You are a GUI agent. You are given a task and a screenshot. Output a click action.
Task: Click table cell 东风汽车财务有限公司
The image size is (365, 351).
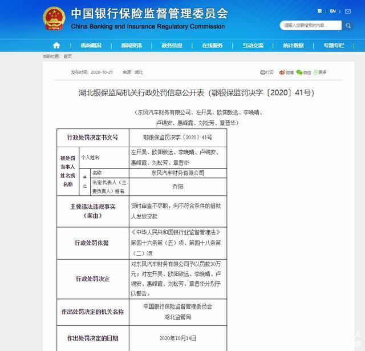point(178,173)
